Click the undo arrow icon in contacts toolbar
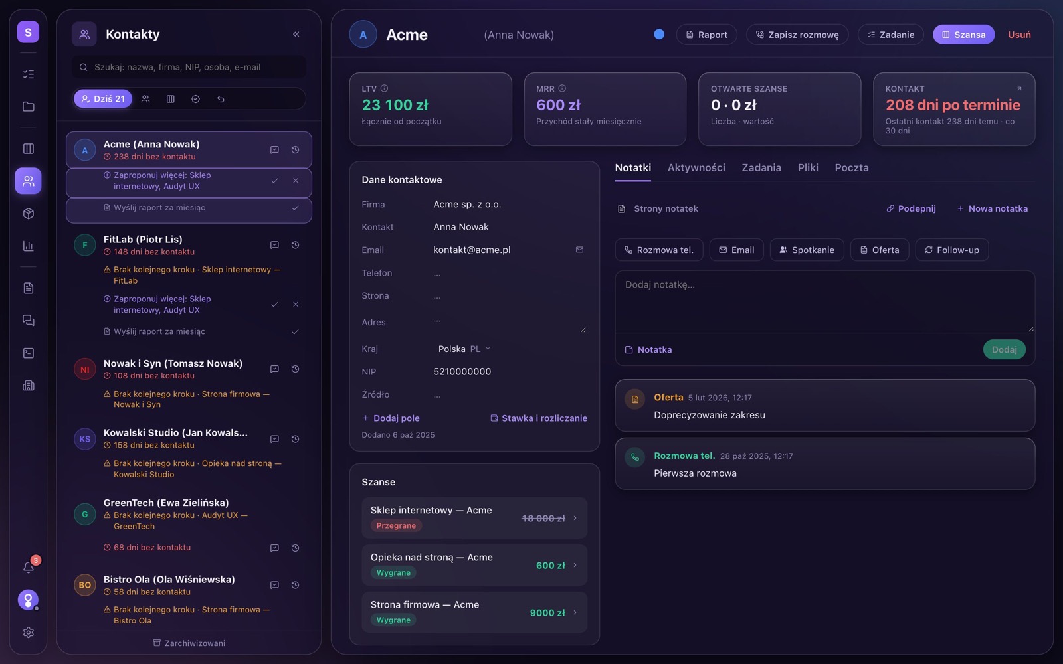1063x664 pixels. [x=221, y=99]
